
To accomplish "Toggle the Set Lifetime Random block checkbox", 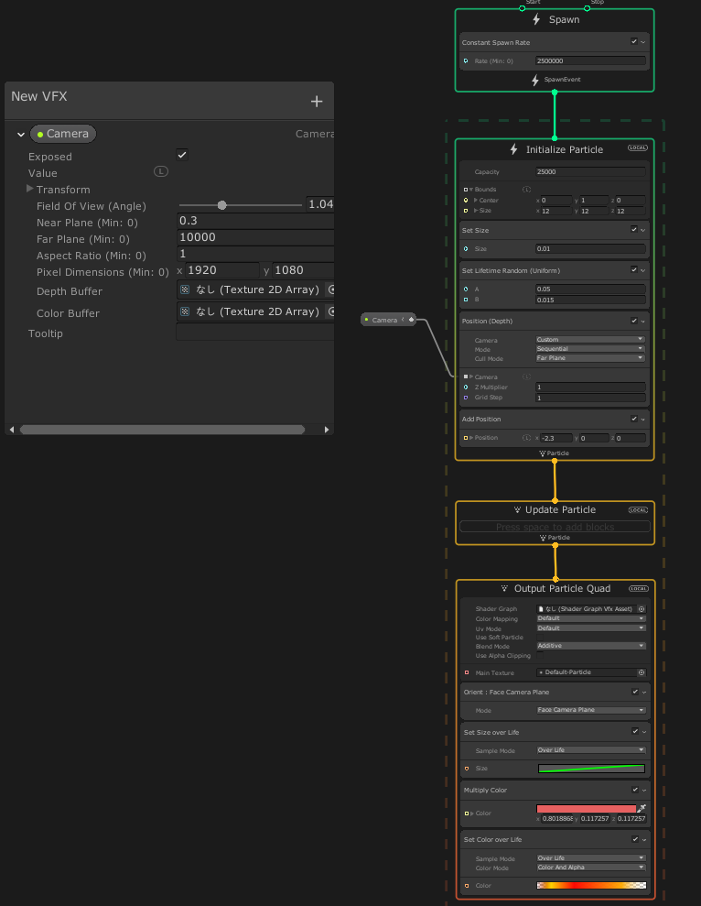I will point(634,270).
